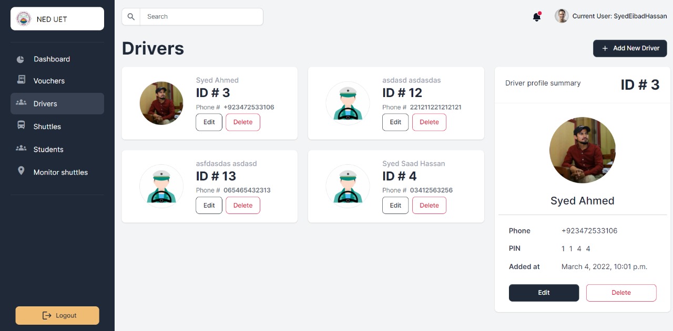Delete driver ID # 13
This screenshot has height=331, width=673.
pyautogui.click(x=243, y=206)
